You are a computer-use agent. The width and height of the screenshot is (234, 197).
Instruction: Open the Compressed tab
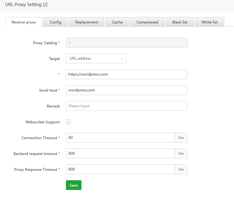147,22
